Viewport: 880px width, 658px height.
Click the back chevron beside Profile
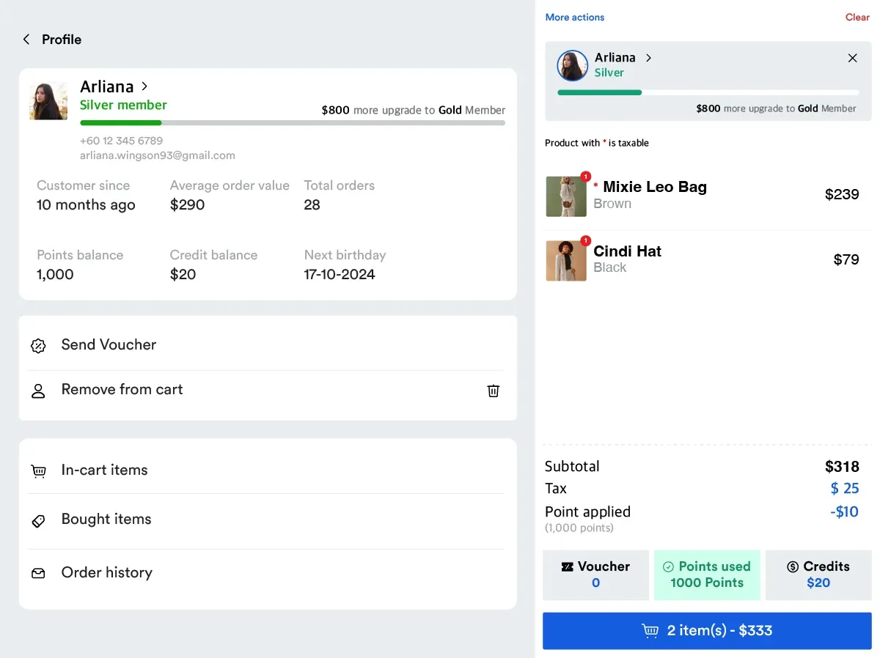pyautogui.click(x=26, y=40)
